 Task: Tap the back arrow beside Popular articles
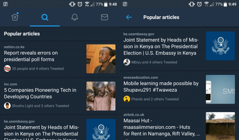[x=129, y=17]
